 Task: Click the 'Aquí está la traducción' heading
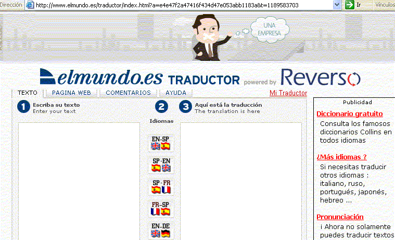point(228,105)
